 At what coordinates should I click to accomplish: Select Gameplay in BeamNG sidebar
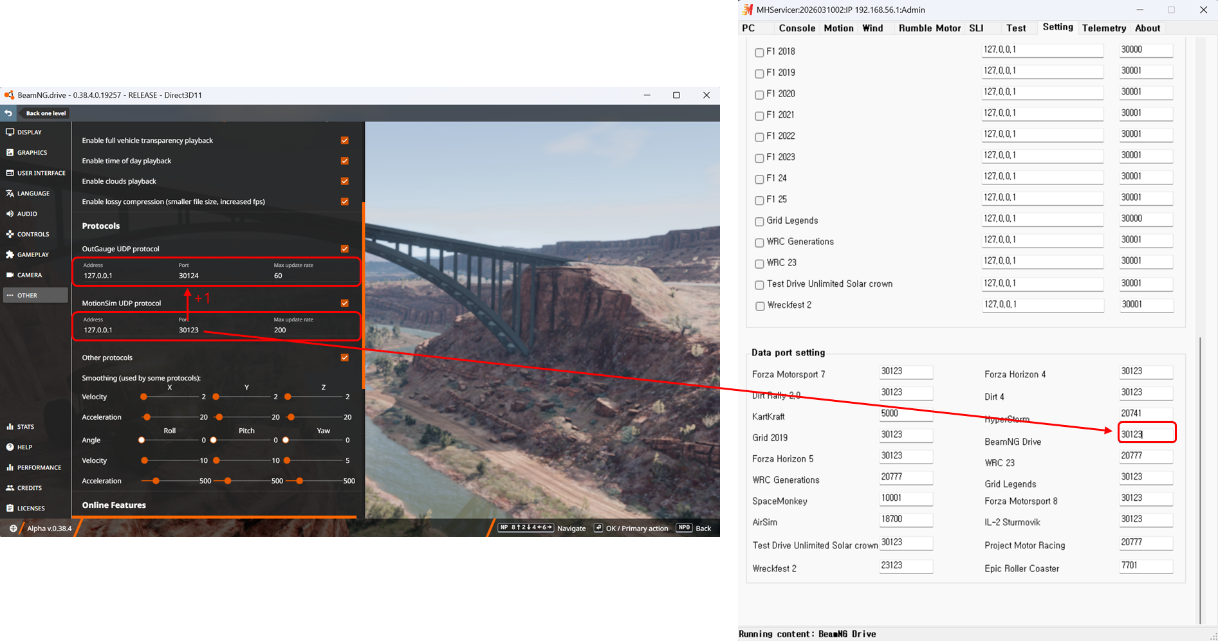[x=35, y=255]
